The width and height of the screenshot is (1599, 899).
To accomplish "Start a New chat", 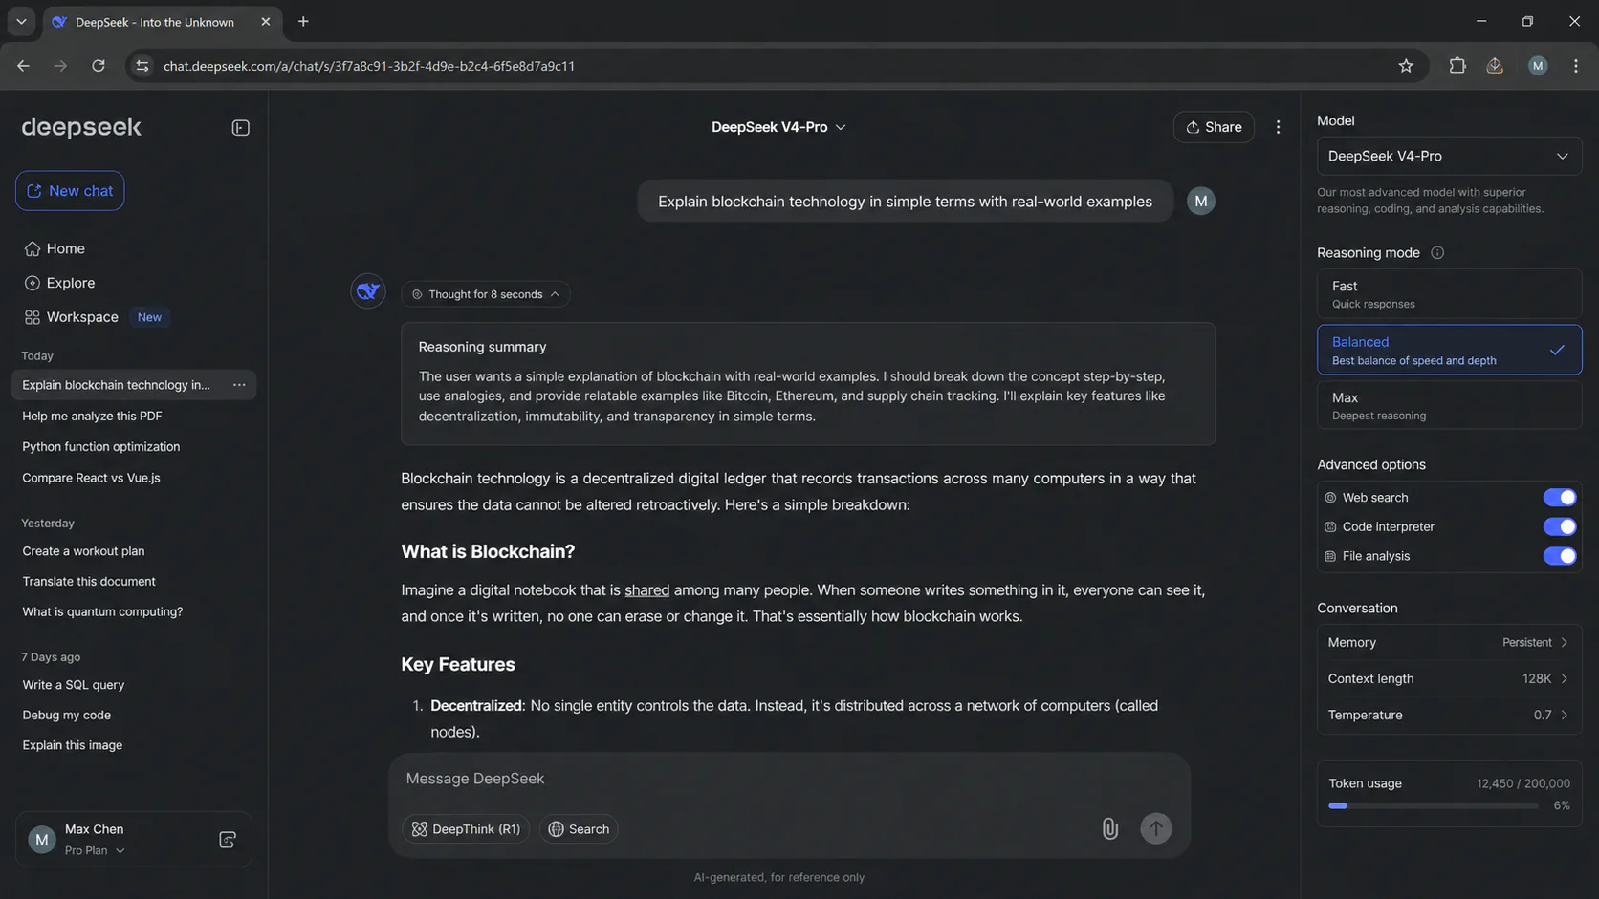I will 70,191.
